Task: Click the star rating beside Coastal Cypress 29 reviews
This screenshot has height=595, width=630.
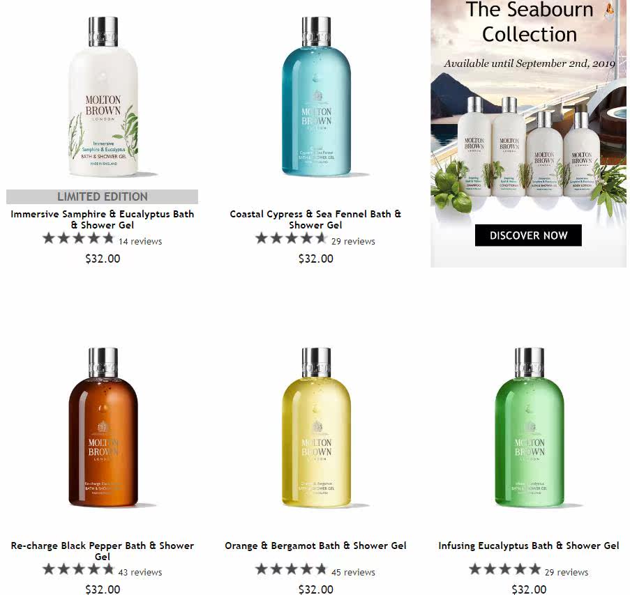Action: (292, 238)
